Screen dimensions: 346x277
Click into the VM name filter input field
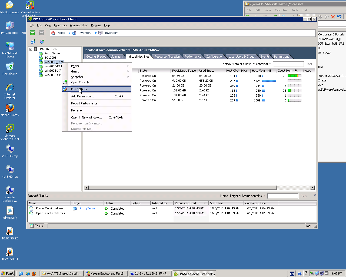[x=288, y=64]
